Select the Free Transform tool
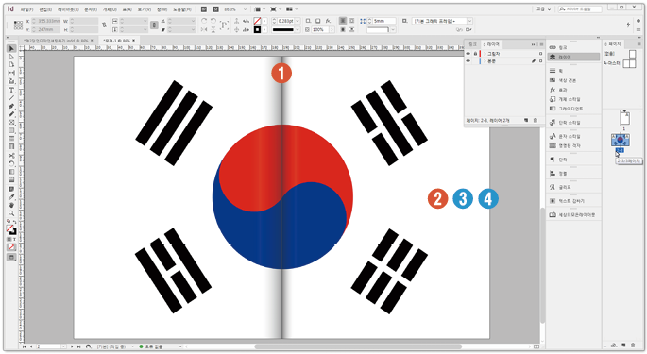The image size is (647, 354). coord(11,164)
